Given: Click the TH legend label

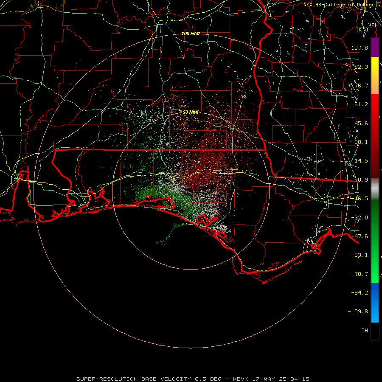Looking at the screenshot, I should pyautogui.click(x=365, y=330).
